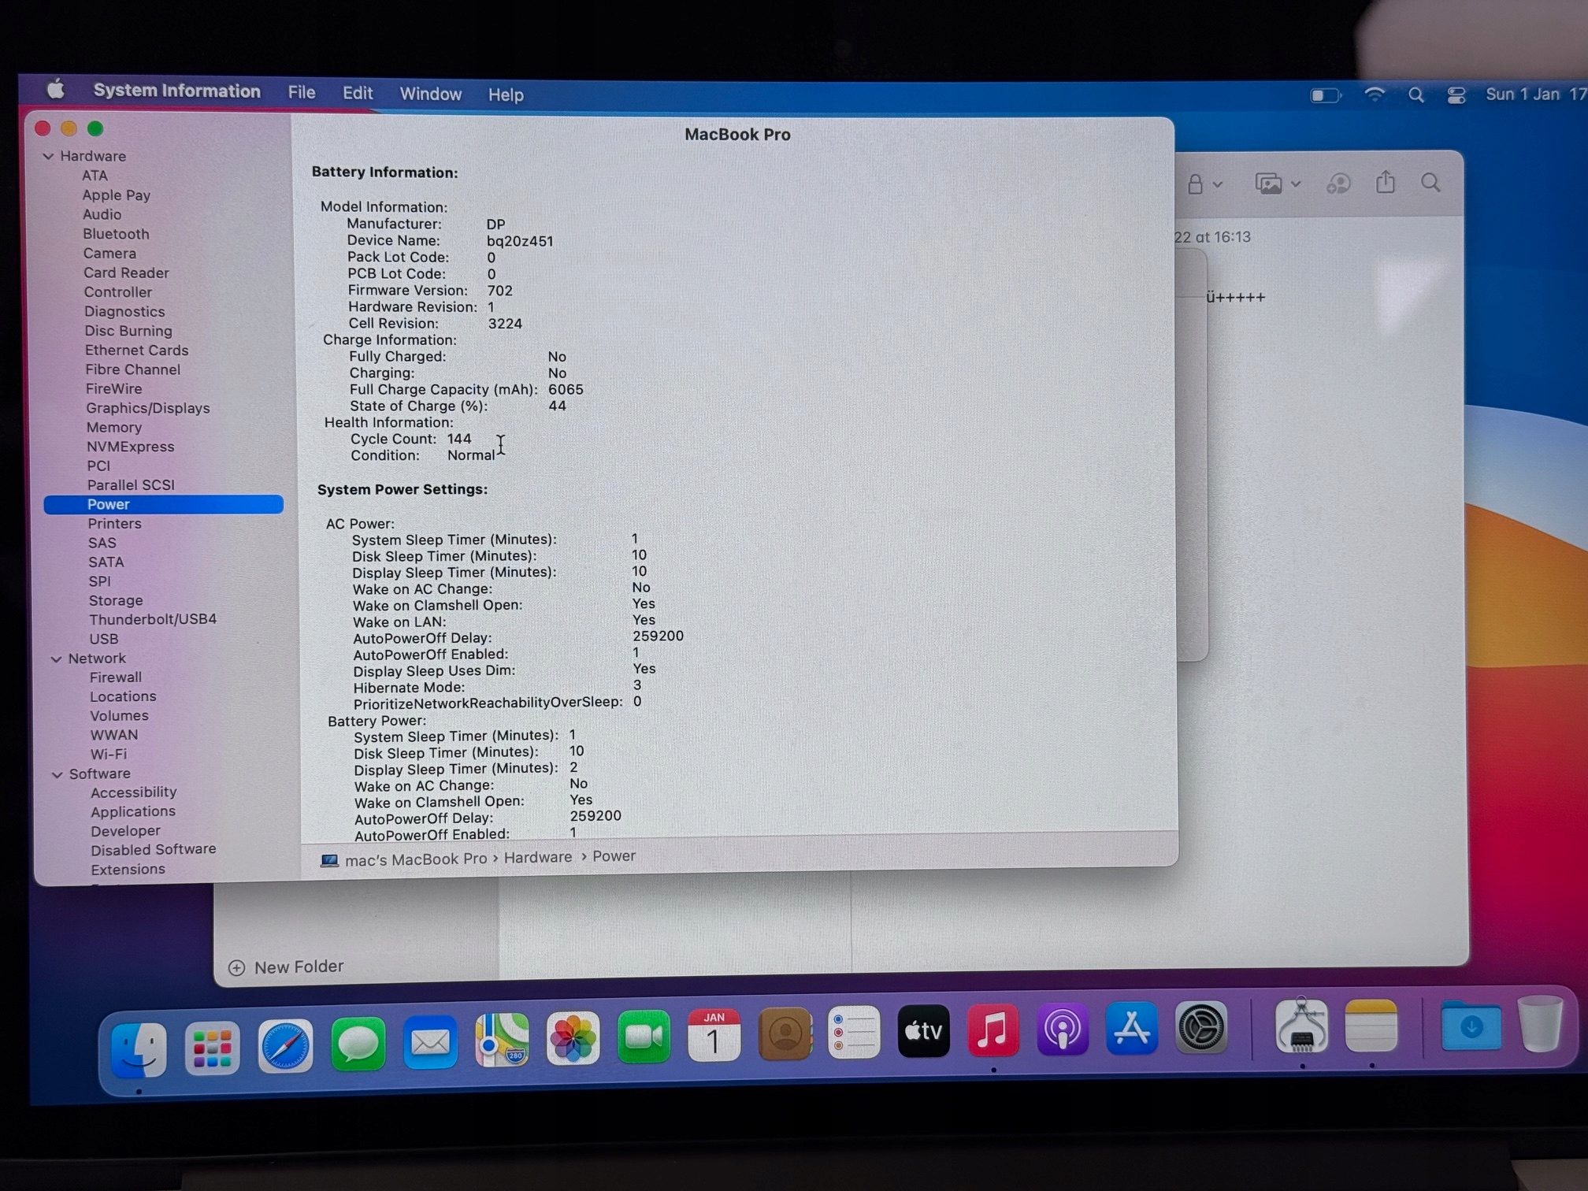The image size is (1588, 1191).
Task: Select Bluetooth in sidebar
Action: (116, 234)
